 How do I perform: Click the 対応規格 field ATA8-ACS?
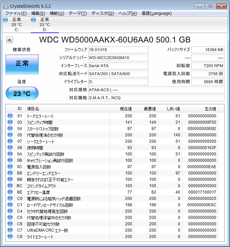pyautogui.click(x=156, y=90)
